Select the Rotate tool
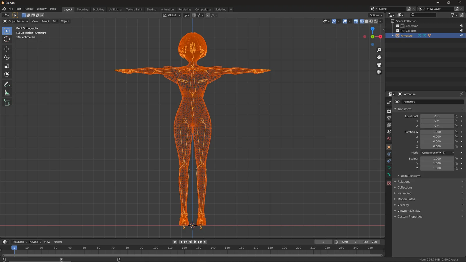Screen dimensions: 466x262 tap(7, 57)
